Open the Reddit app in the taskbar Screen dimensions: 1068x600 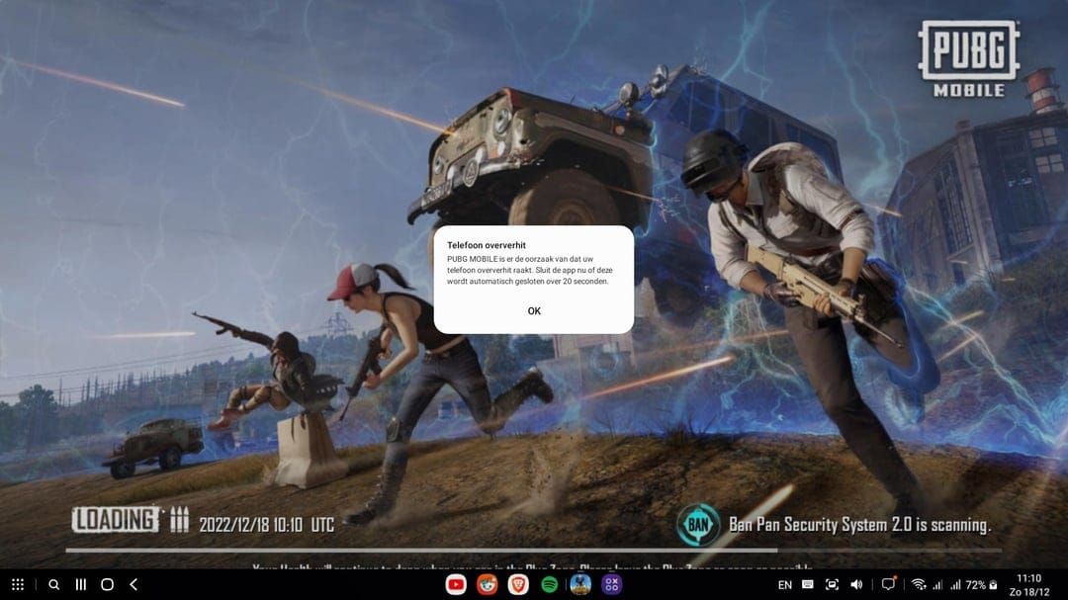487,584
